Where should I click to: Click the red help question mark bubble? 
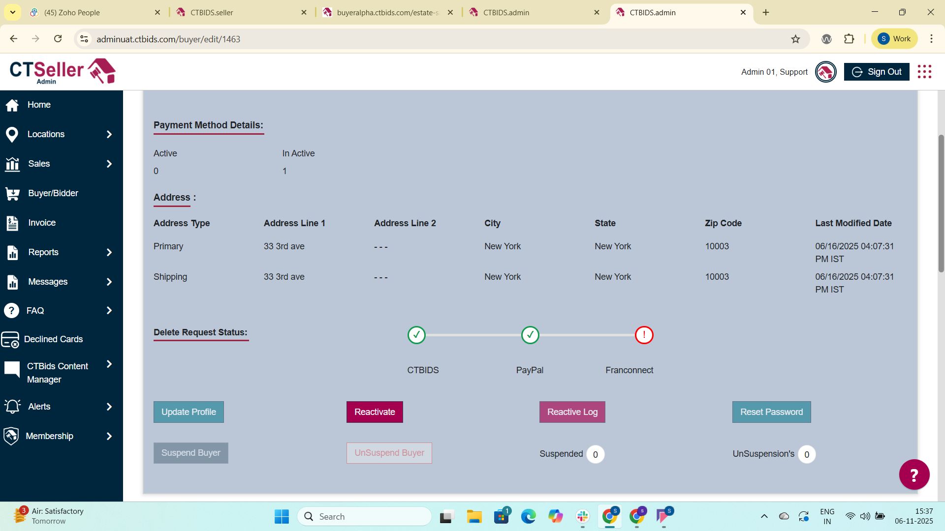click(914, 474)
